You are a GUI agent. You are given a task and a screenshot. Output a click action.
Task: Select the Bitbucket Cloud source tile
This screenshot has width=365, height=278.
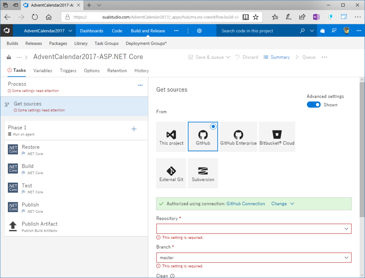(x=277, y=137)
